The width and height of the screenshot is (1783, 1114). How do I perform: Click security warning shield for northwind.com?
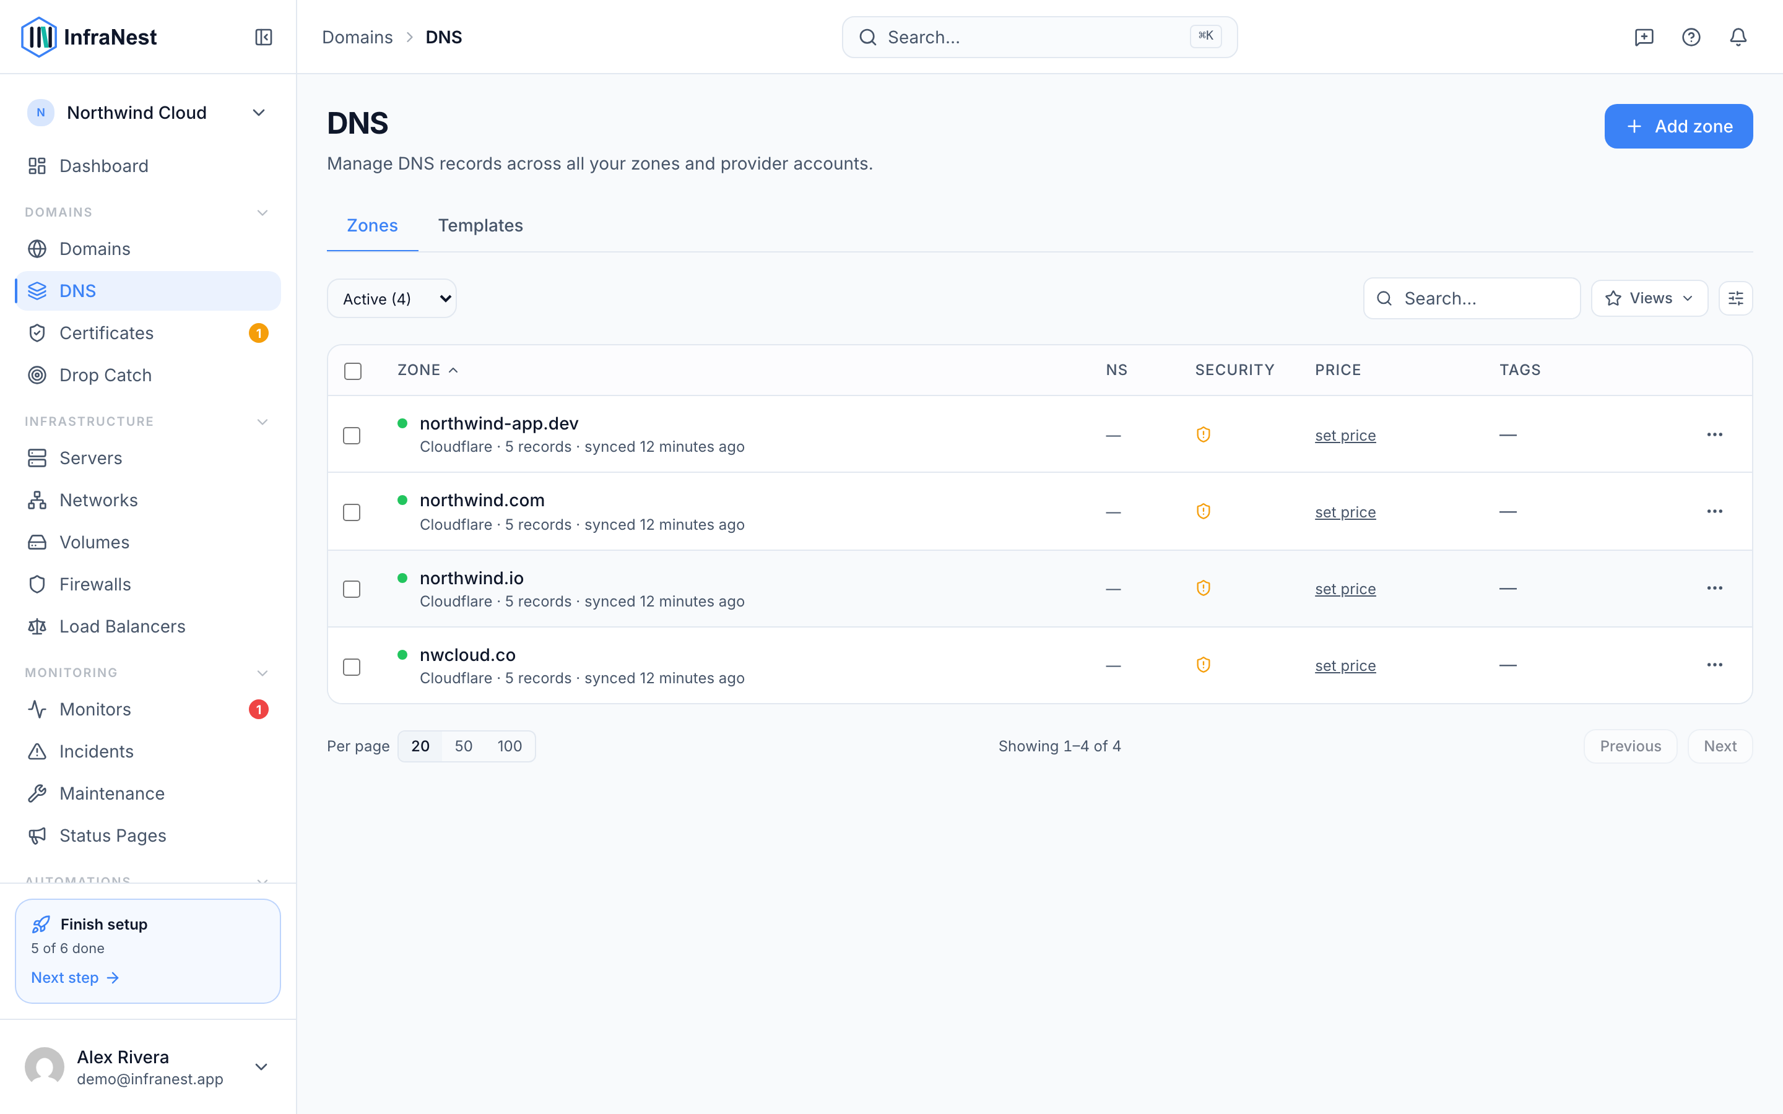(1203, 511)
